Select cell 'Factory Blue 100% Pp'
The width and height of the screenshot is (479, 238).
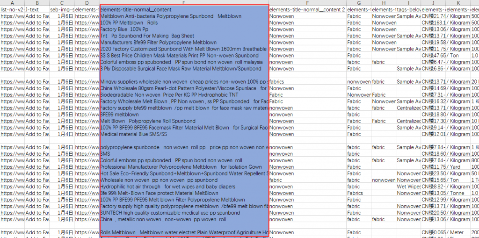tap(184, 29)
